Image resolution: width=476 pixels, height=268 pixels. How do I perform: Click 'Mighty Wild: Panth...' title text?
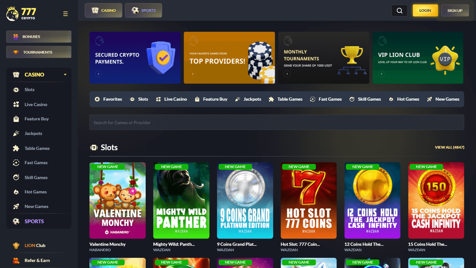(174, 244)
